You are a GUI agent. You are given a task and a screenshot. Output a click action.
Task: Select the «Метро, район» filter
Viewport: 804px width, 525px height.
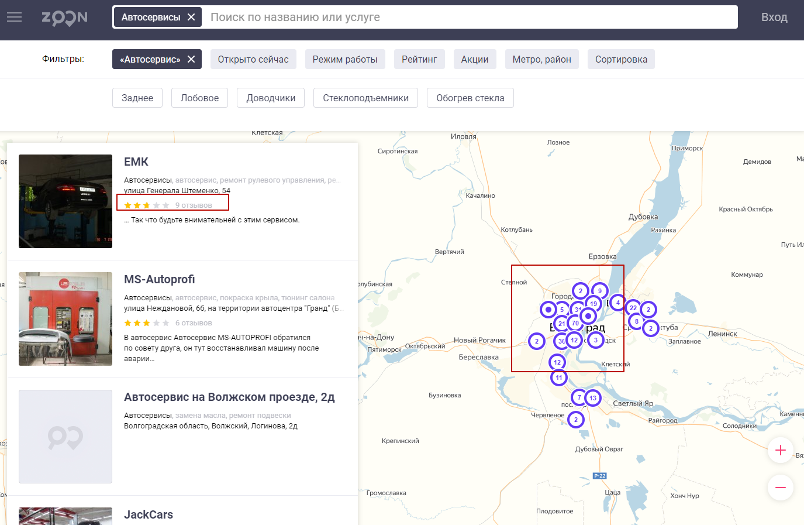click(x=541, y=59)
